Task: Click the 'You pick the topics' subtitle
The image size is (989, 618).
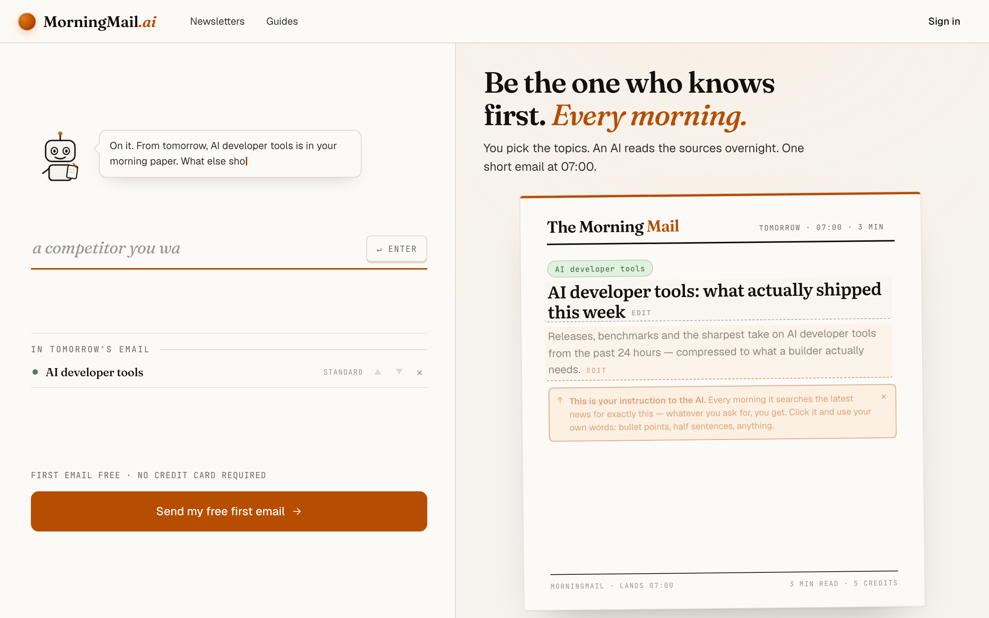Action: click(644, 157)
